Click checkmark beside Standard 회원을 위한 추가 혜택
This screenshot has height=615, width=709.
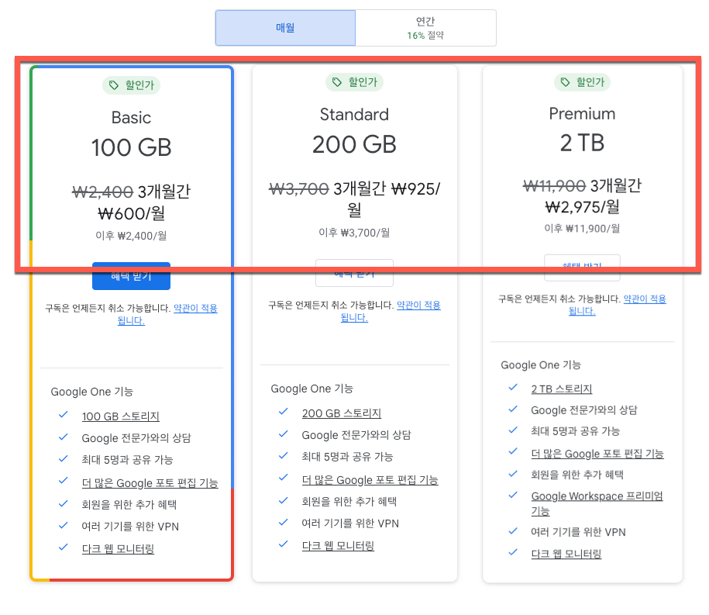click(284, 500)
